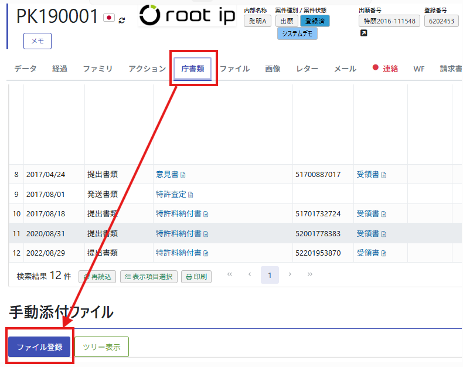
Task: Click the Japan flag icon
Action: click(108, 18)
